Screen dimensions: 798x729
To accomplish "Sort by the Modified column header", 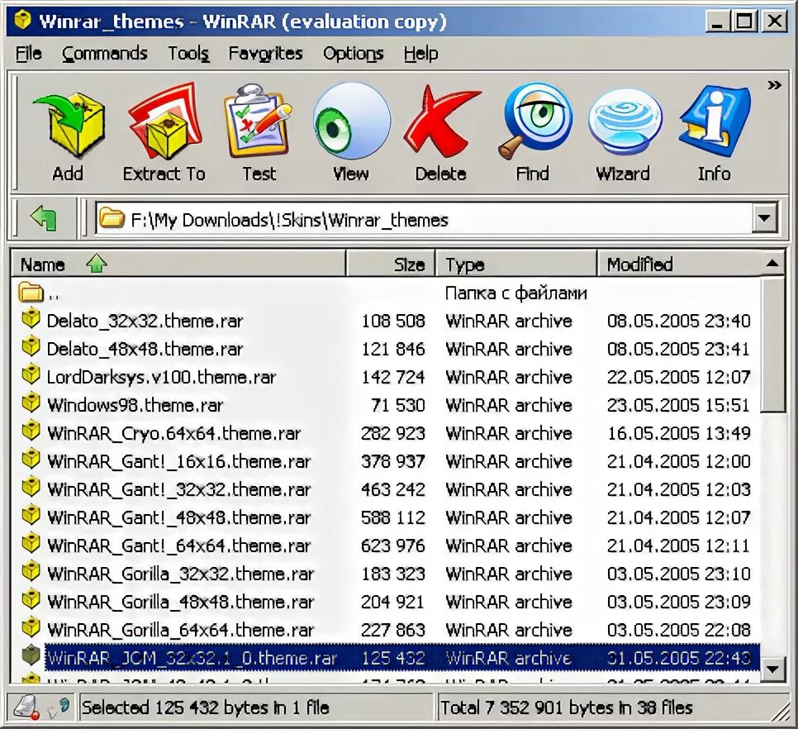I will tap(678, 264).
